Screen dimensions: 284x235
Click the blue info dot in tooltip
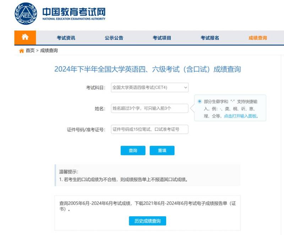200,101
